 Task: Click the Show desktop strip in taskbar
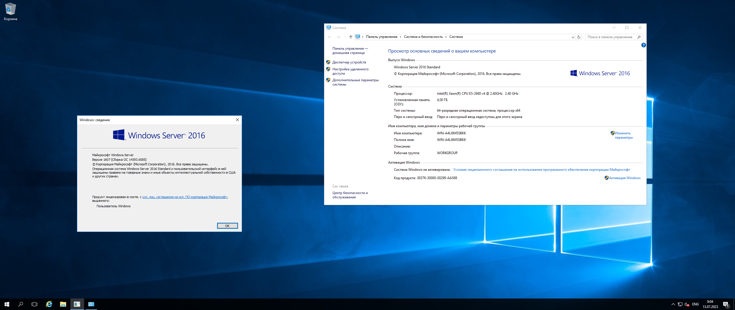[x=734, y=304]
